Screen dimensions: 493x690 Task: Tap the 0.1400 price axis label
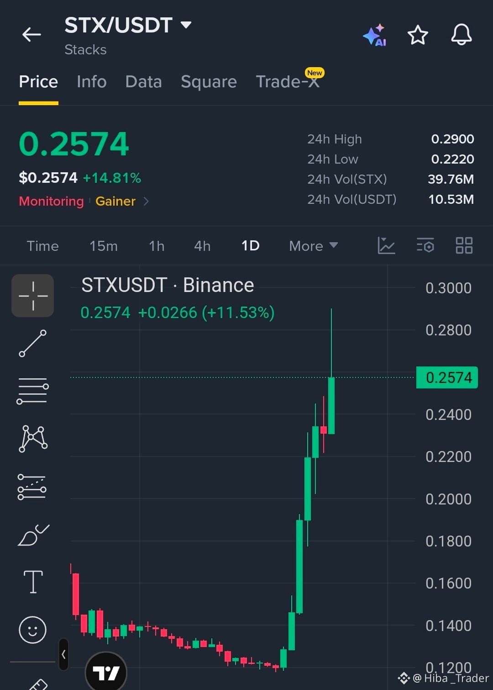[448, 626]
